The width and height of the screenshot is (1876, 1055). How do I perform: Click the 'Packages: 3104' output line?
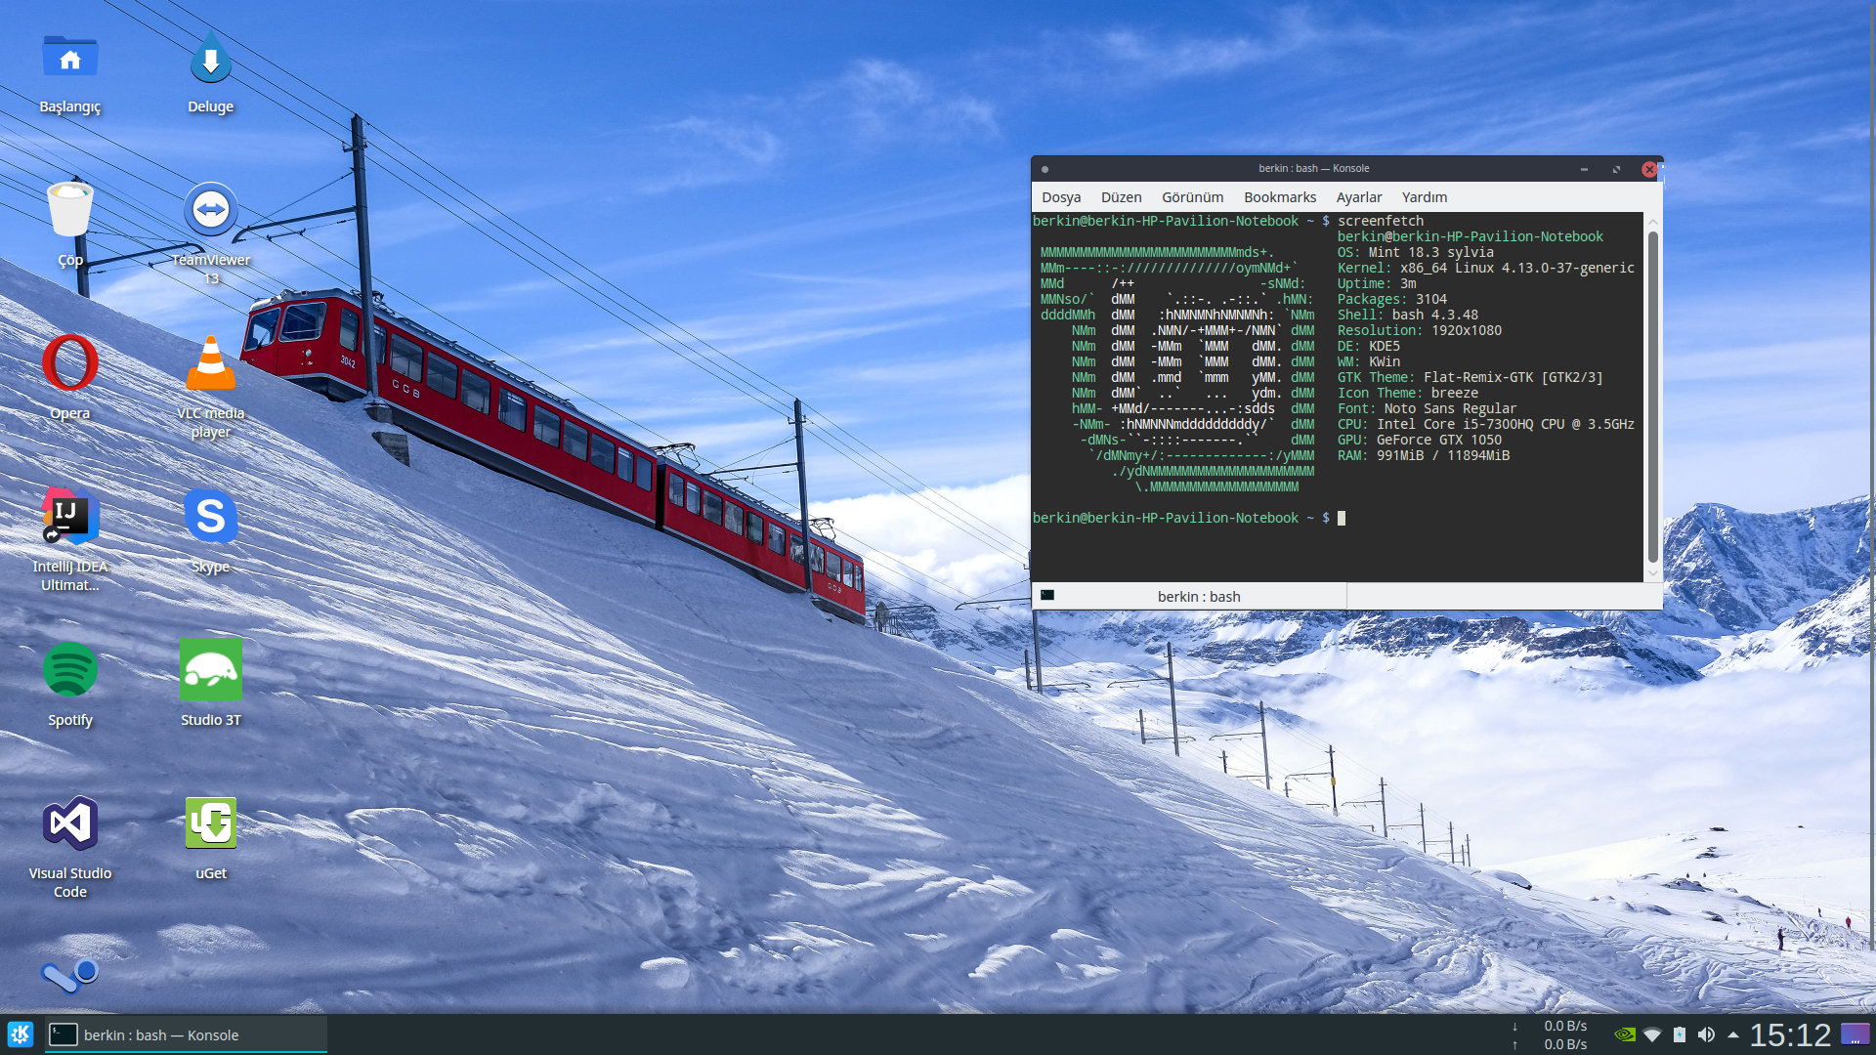pyautogui.click(x=1391, y=299)
